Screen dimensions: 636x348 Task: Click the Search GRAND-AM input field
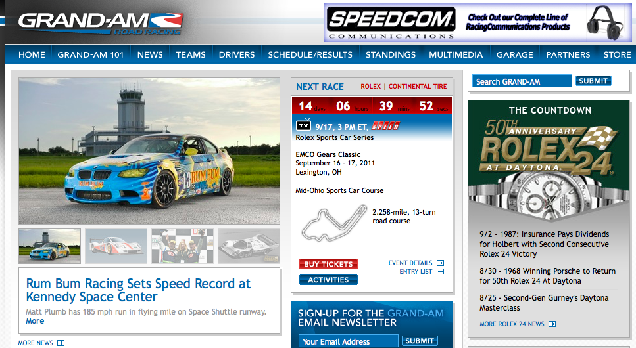point(522,81)
